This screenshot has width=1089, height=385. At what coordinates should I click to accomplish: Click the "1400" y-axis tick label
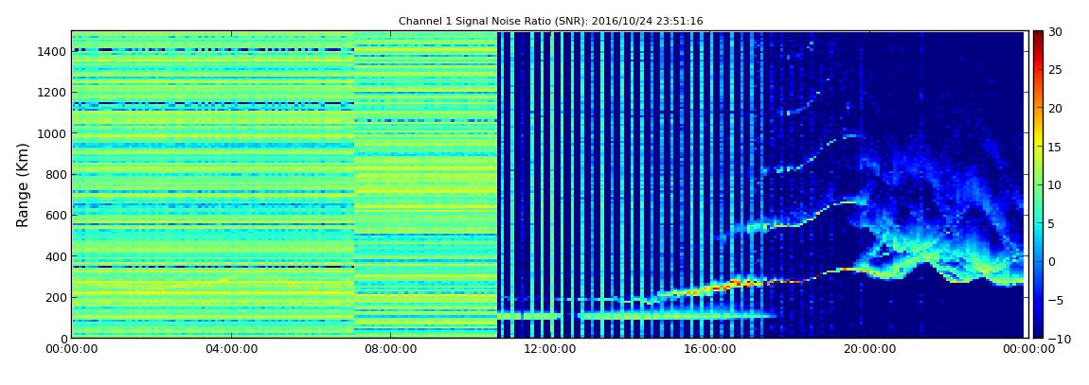(52, 51)
